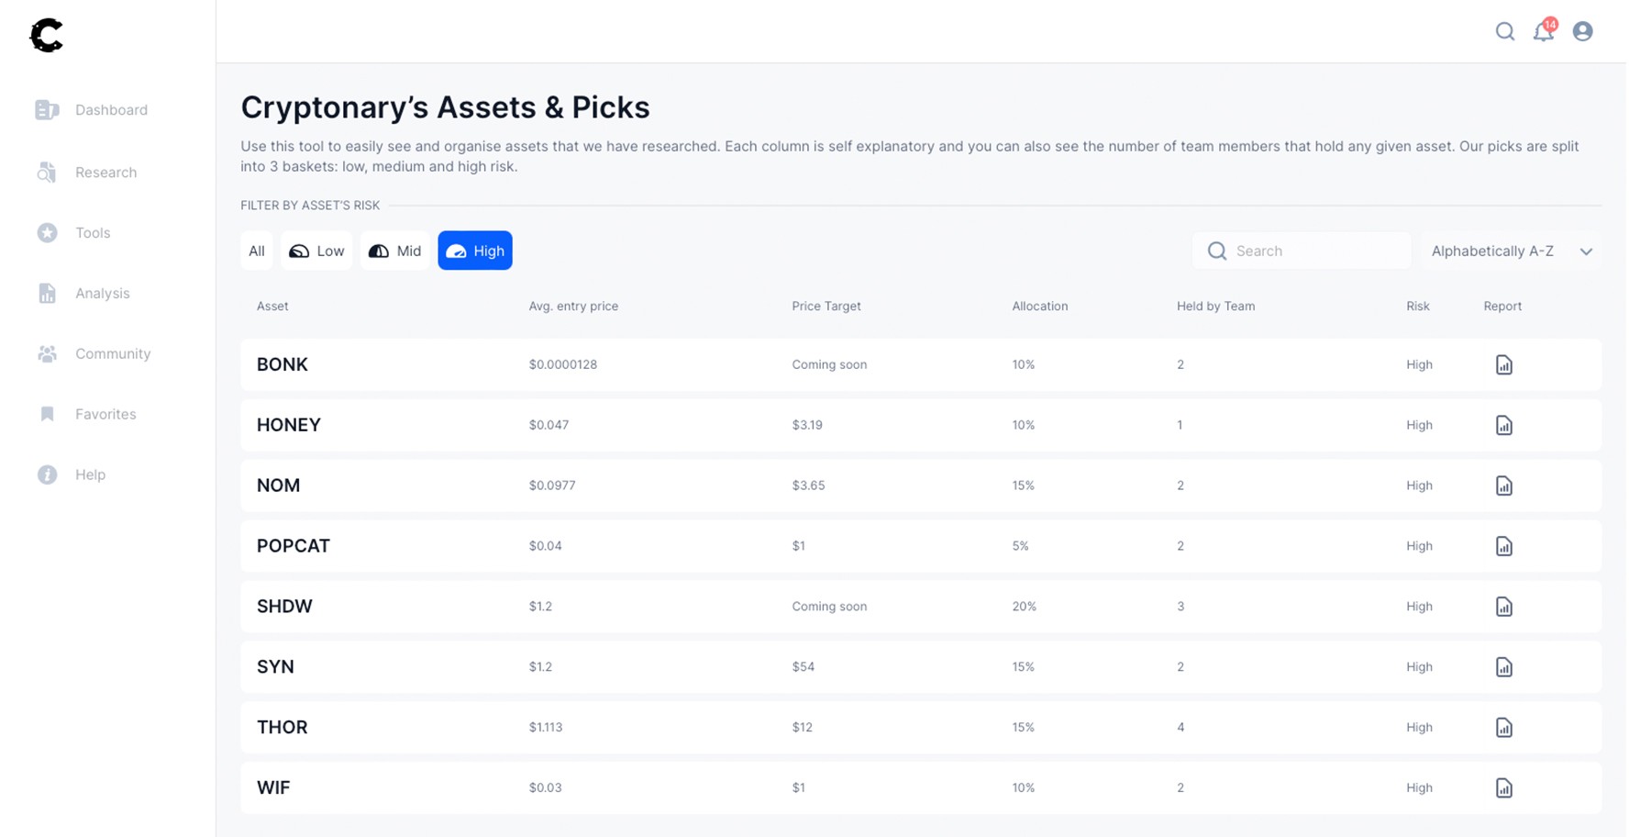
Task: Click the notifications bell icon
Action: 1544,32
